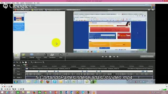Open the Ajuda menu
This screenshot has height=94, width=168.
38,3
